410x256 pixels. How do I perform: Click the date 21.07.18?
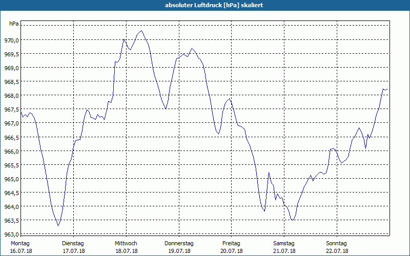[x=284, y=251]
